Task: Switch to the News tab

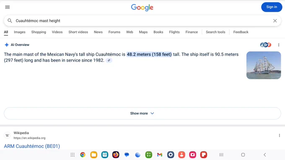Action: [x=98, y=32]
